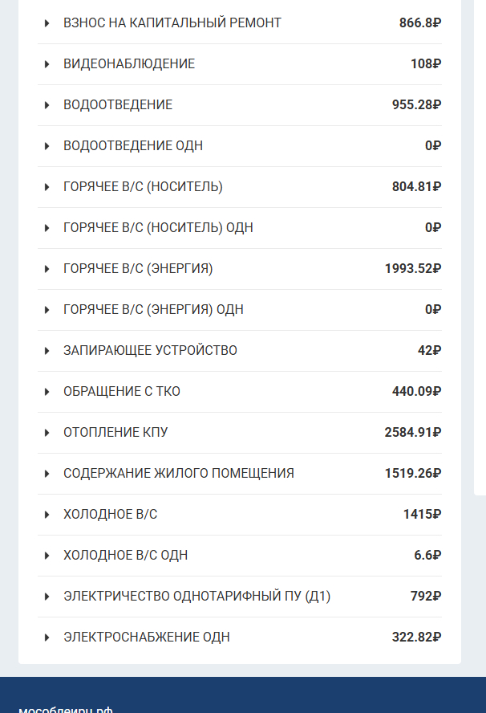Expand the ГОРЯЧЕЕ В/С (ЭНЕРГИЯ) arrow
Image resolution: width=486 pixels, height=713 pixels.
48,269
